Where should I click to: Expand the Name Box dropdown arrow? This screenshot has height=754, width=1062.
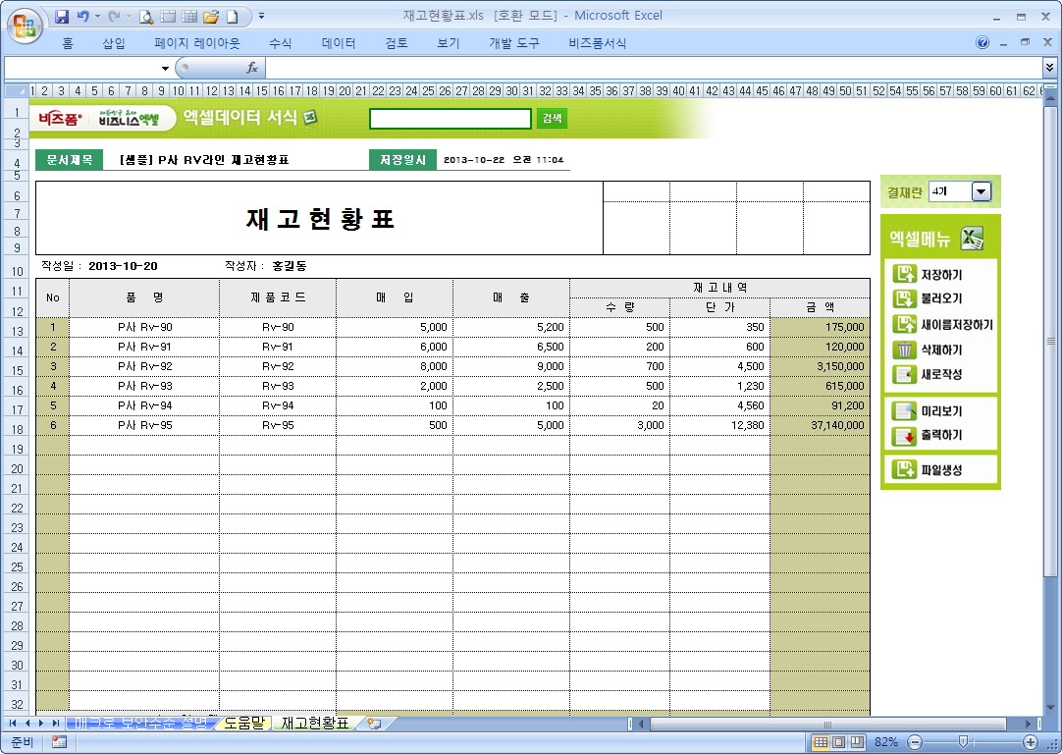point(165,68)
